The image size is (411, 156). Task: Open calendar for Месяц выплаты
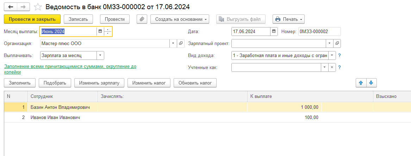click(x=100, y=31)
